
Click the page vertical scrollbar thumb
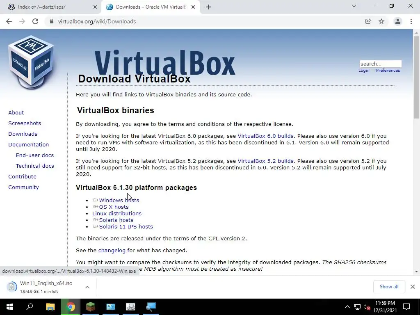pos(416,77)
